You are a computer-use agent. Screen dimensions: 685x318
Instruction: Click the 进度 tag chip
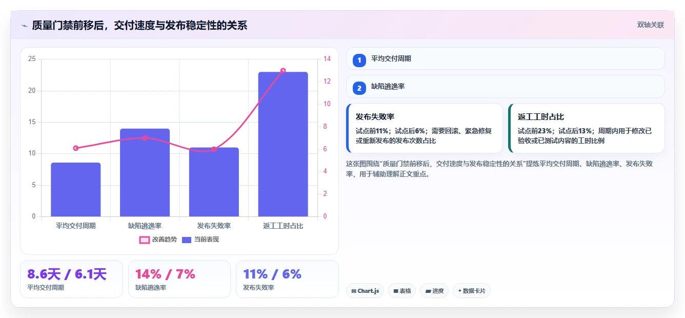pos(434,291)
